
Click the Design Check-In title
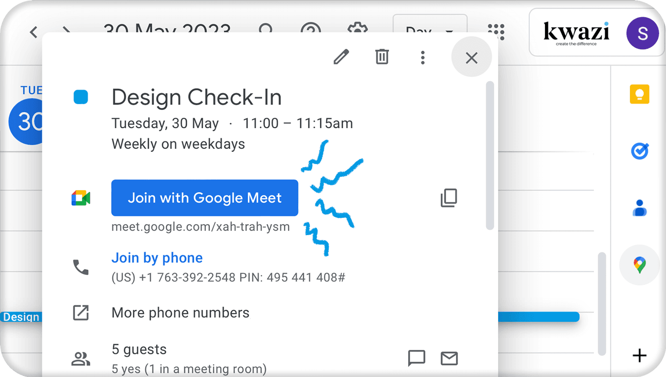click(x=196, y=97)
